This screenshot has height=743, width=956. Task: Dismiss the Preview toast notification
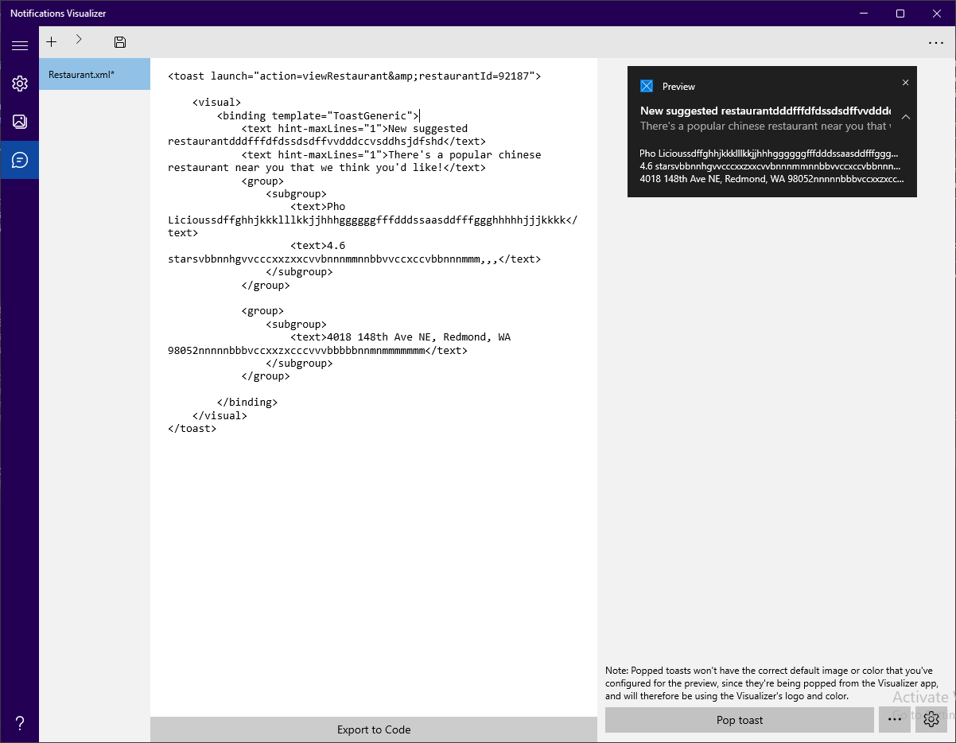point(905,82)
